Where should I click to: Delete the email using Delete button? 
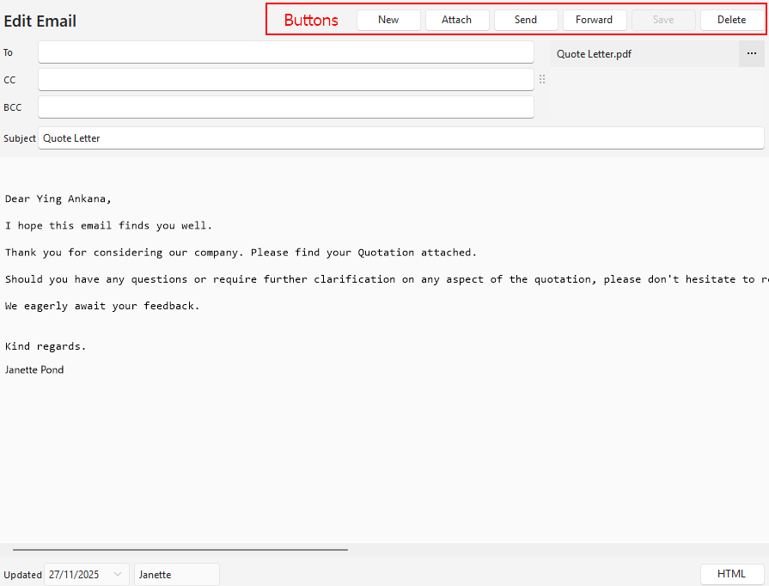pyautogui.click(x=732, y=20)
